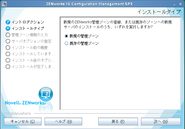Click the キャンセル (C) button
Screen dimensions: 185x129
point(23,121)
